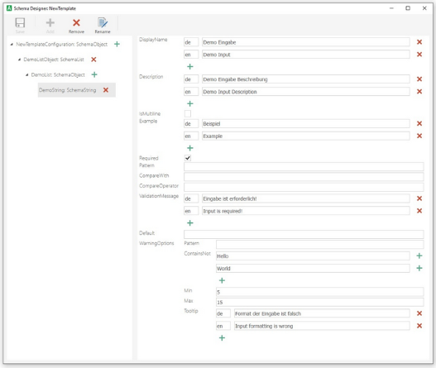Image resolution: width=436 pixels, height=368 pixels.
Task: Uncheck the Required checkbox
Action: click(x=188, y=158)
